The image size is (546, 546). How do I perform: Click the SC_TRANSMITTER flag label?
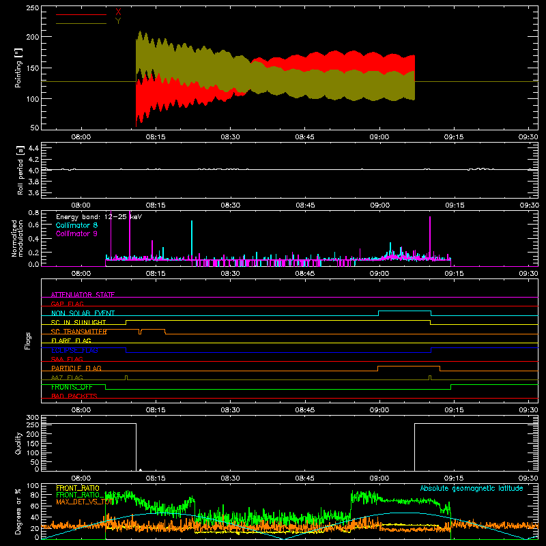[78, 332]
